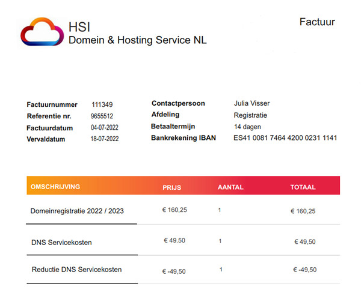Click the Registratie department value
Screen dimensions: 361x287
pos(250,115)
